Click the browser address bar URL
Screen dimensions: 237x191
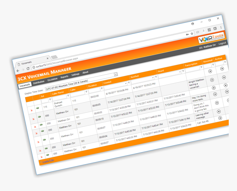[57, 62]
